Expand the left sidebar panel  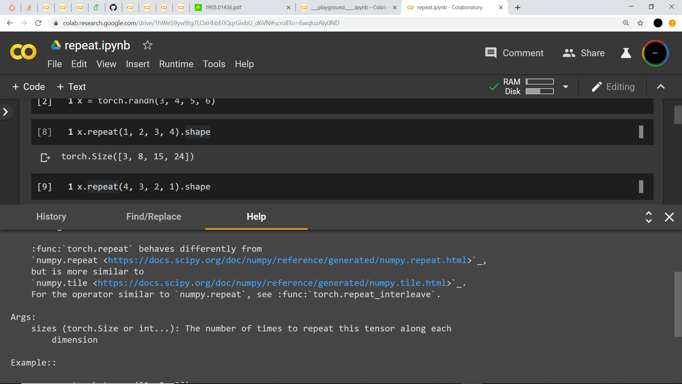tap(6, 112)
